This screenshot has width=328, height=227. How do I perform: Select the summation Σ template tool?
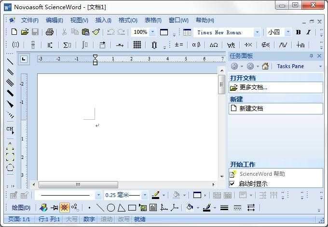coord(67,45)
